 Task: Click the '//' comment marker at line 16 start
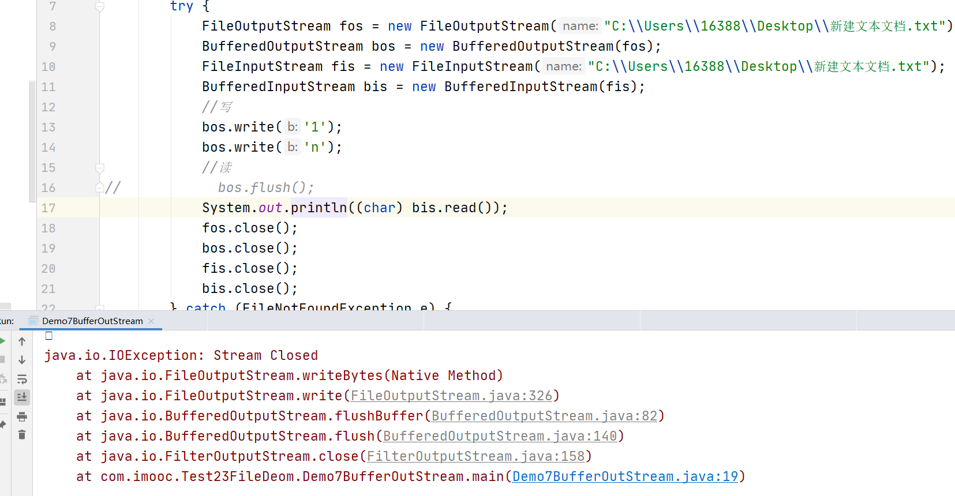click(x=113, y=187)
